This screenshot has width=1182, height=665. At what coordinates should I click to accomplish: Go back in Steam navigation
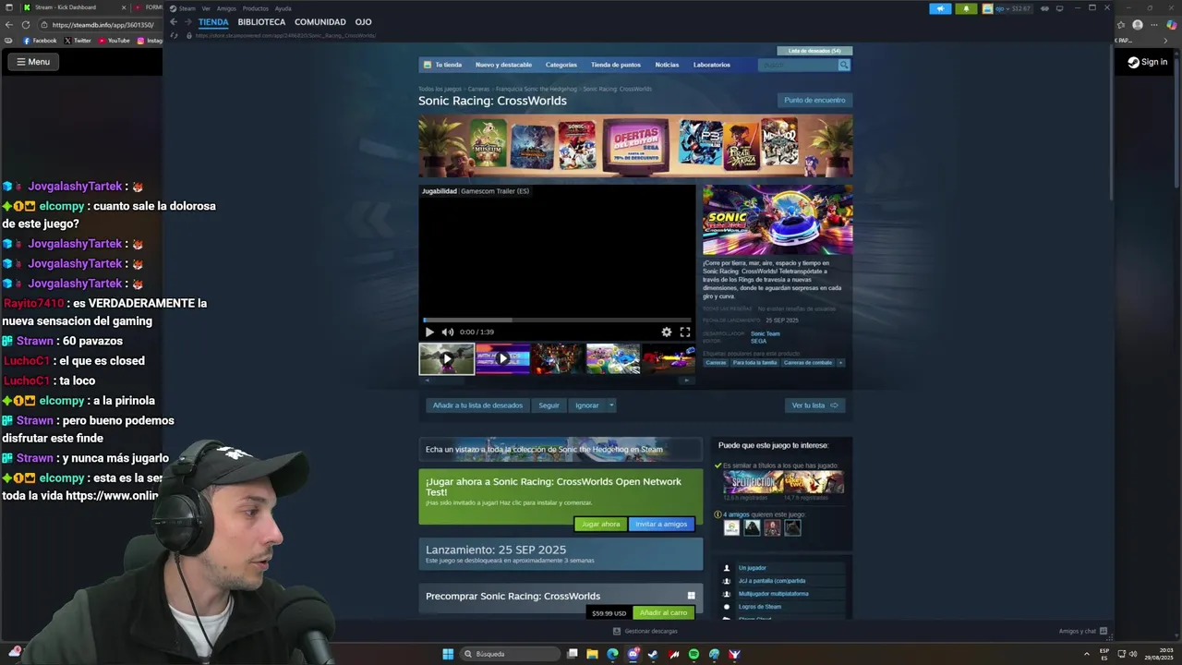tap(173, 22)
